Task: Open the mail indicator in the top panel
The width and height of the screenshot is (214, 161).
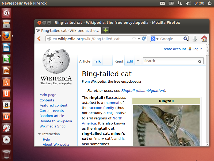Action: (163, 3)
